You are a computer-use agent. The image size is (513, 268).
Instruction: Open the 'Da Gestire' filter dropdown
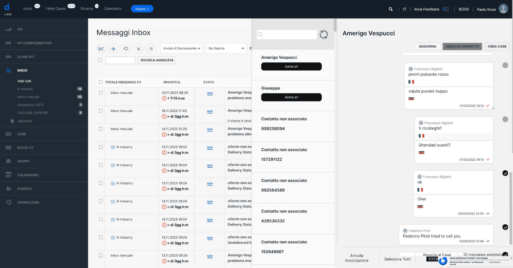[226, 49]
